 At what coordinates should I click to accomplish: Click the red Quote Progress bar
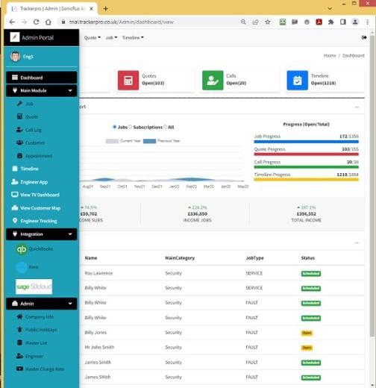306,154
